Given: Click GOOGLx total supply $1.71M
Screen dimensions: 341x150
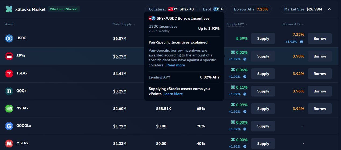Looking at the screenshot, I should 120,126.
